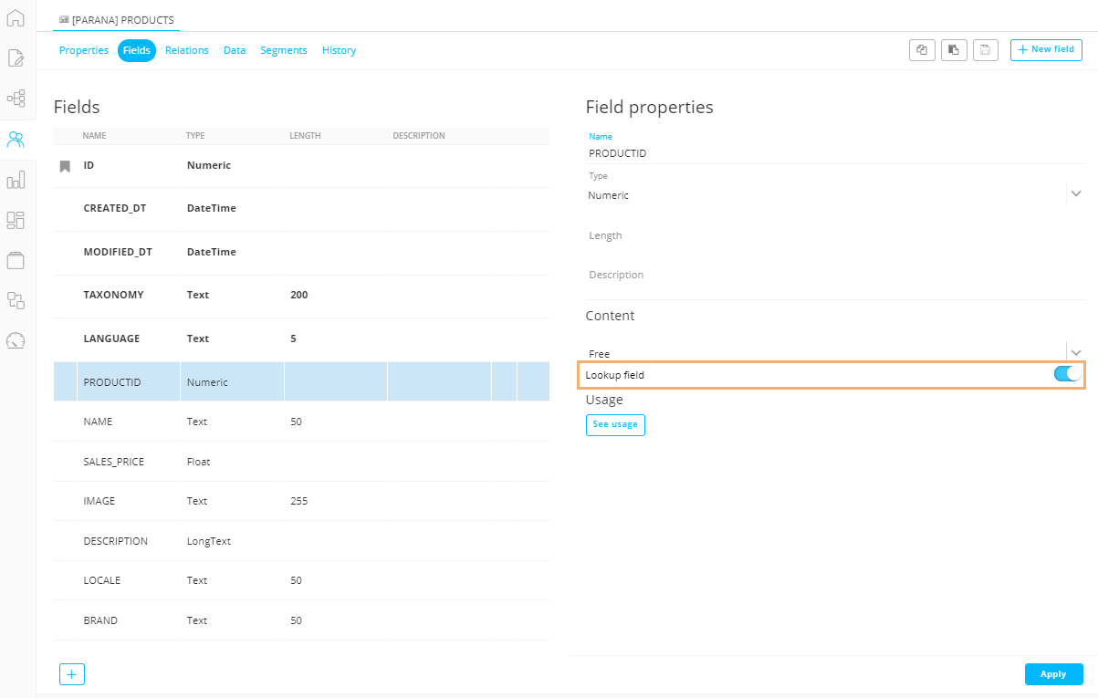Open the hierarchy tree icon in sidebar
Image resolution: width=1098 pixels, height=698 pixels.
coord(16,99)
